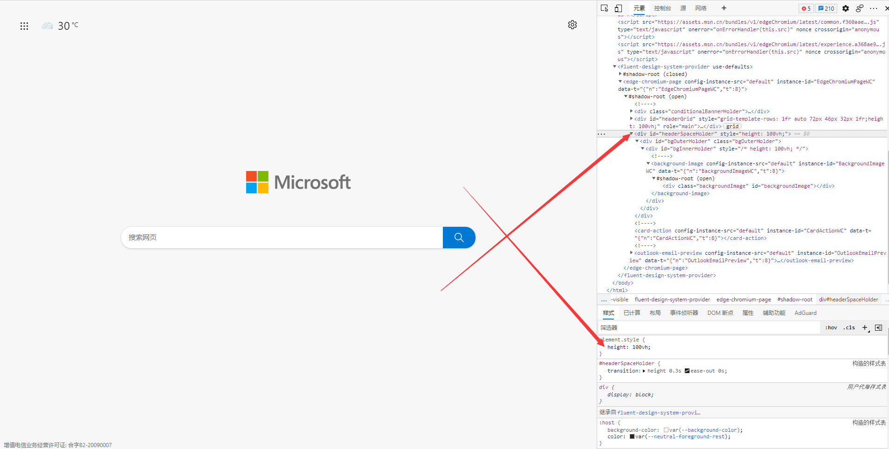The image size is (889, 449).
Task: Expand the headerGrid div node
Action: tap(632, 119)
